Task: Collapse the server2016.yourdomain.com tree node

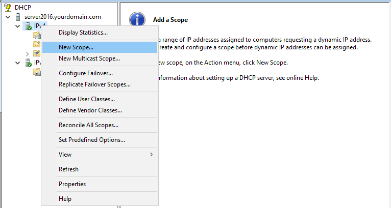Action: tap(8, 17)
